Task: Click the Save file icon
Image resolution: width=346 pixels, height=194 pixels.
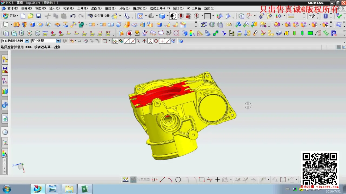Action: click(x=38, y=16)
